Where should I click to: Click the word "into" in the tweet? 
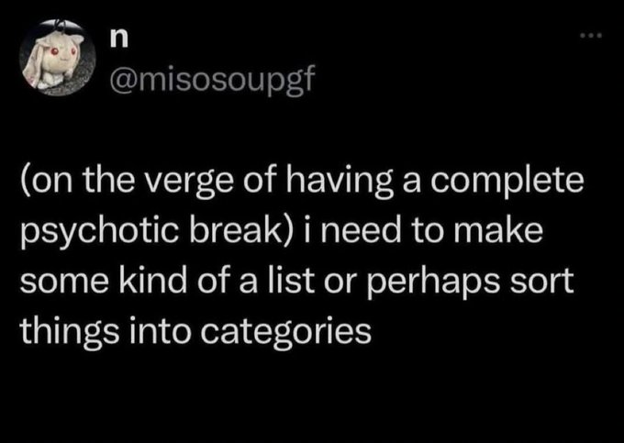157,331
